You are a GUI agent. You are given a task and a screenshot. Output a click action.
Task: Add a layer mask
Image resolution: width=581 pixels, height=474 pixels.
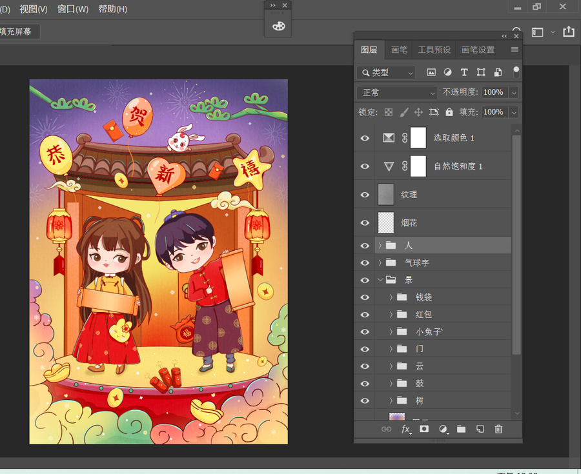(x=424, y=429)
